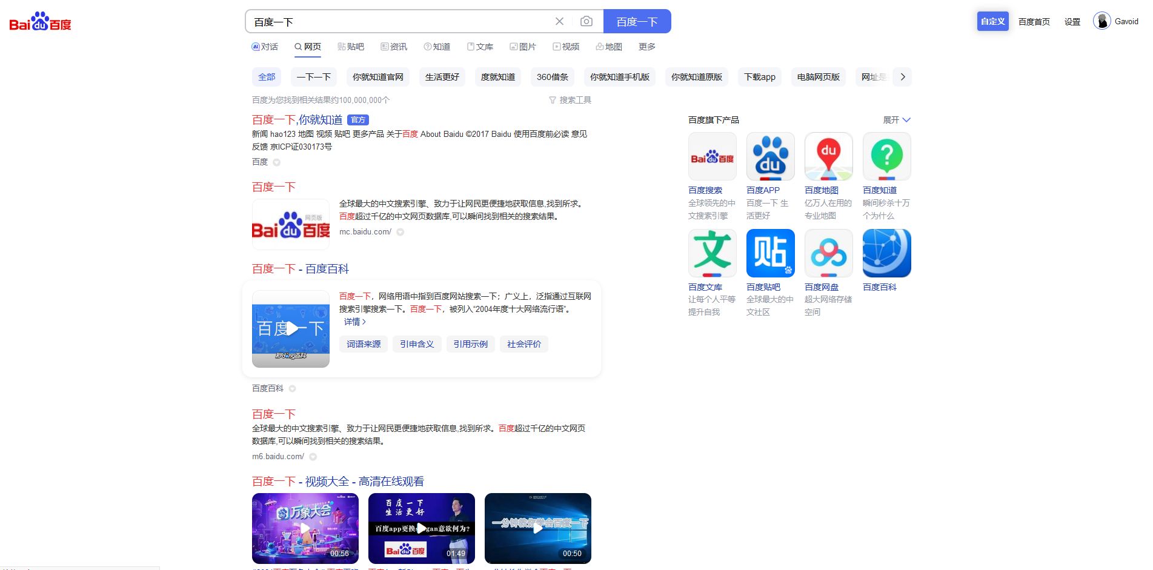This screenshot has width=1153, height=570.
Task: Click the 百度网盘 text link
Action: (x=822, y=287)
